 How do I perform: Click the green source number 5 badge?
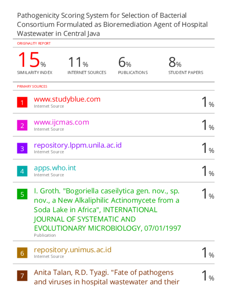(x=22, y=194)
